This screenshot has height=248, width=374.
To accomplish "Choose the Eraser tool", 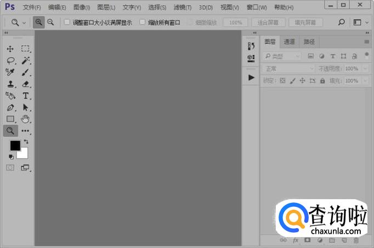I will point(25,84).
